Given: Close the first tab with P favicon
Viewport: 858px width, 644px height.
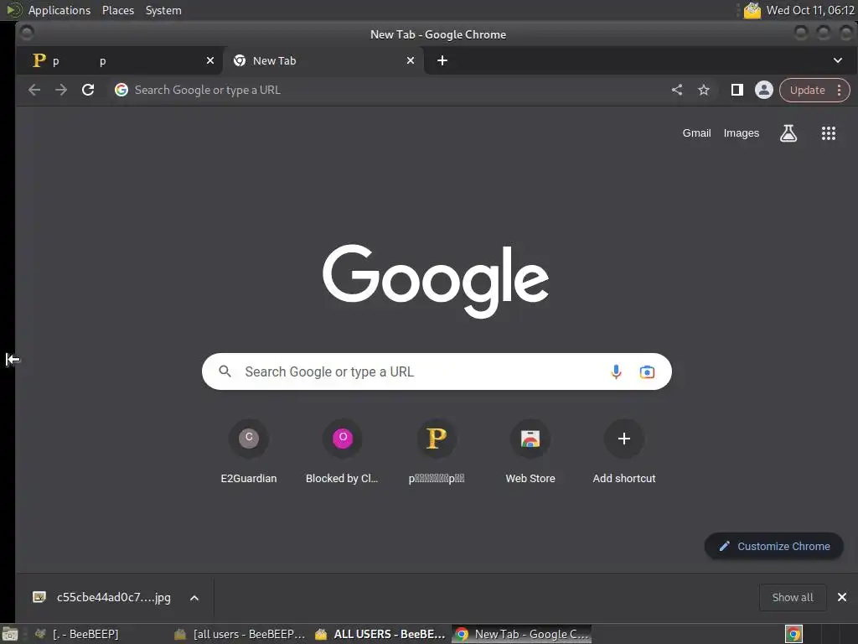Looking at the screenshot, I should click(210, 60).
